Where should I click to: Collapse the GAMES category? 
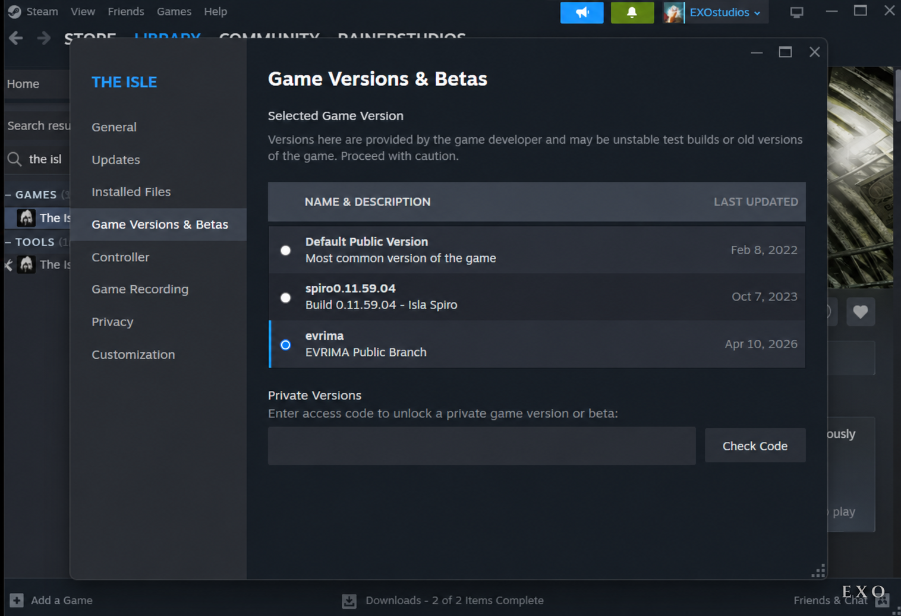(8, 195)
